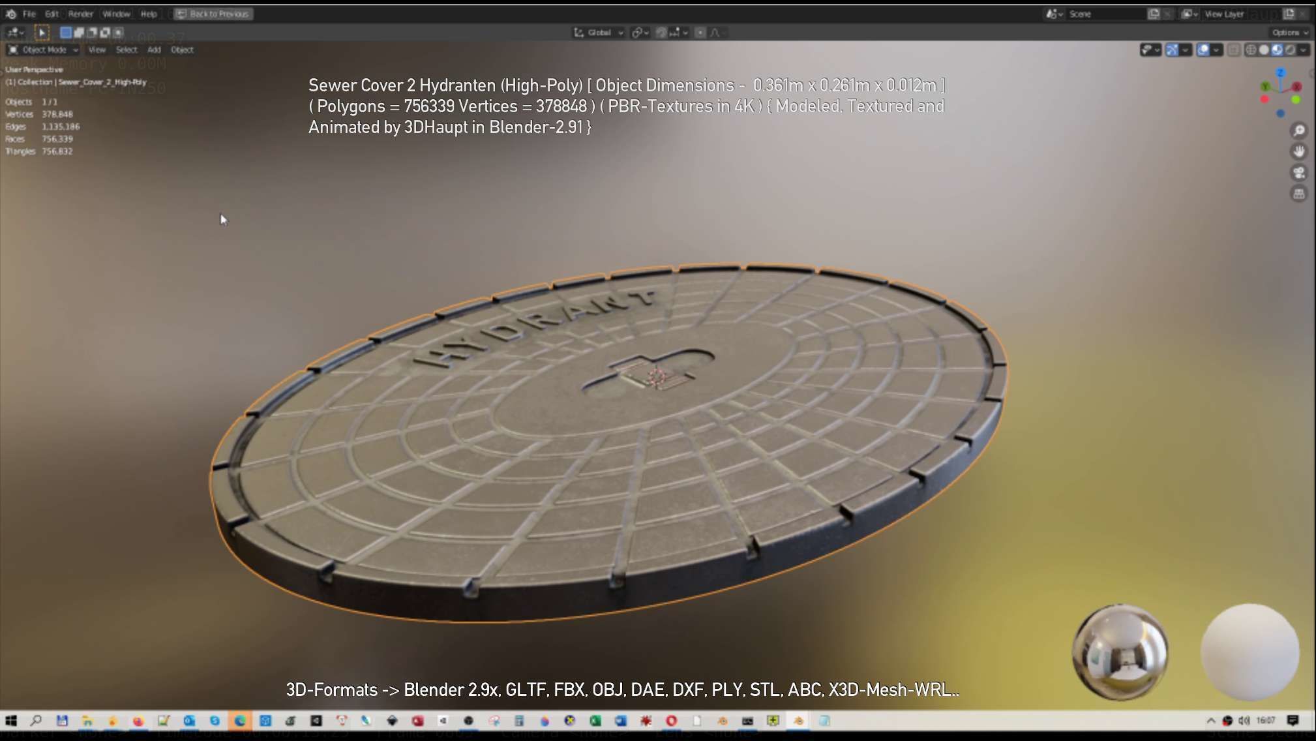Click the Faces 756,339 statistic
Image resolution: width=1316 pixels, height=741 pixels.
[x=39, y=139]
